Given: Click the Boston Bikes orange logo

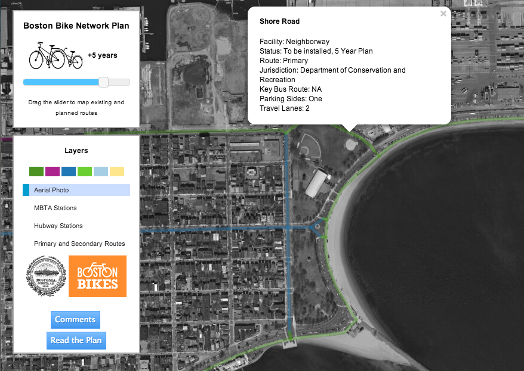Looking at the screenshot, I should click(98, 276).
